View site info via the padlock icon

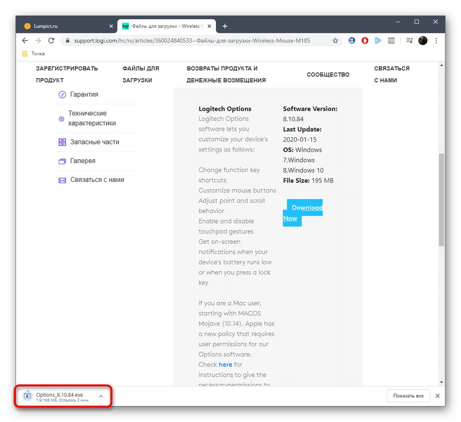67,41
